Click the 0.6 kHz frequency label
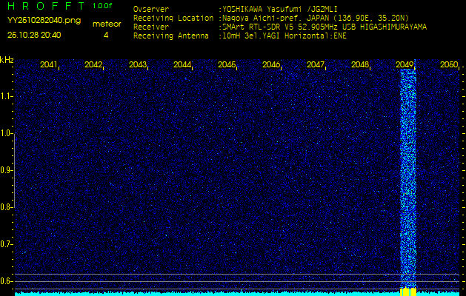The height and width of the screenshot is (296, 466). tap(7, 280)
